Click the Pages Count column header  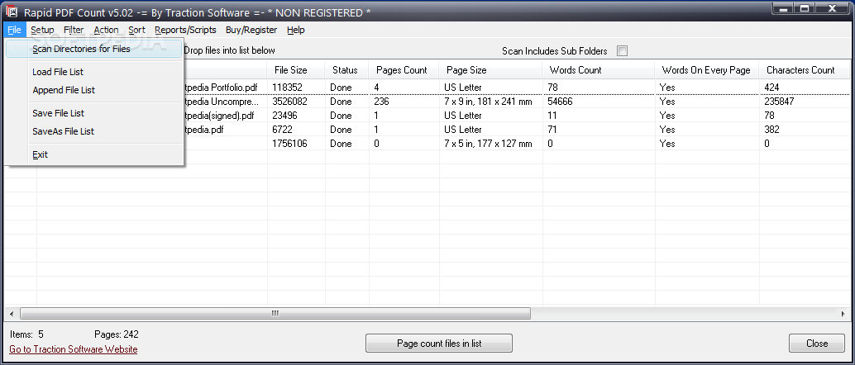404,69
